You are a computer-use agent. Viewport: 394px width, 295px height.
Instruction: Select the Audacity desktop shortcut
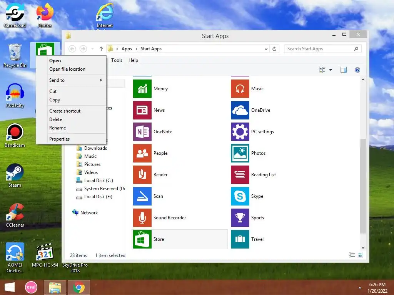point(15,96)
